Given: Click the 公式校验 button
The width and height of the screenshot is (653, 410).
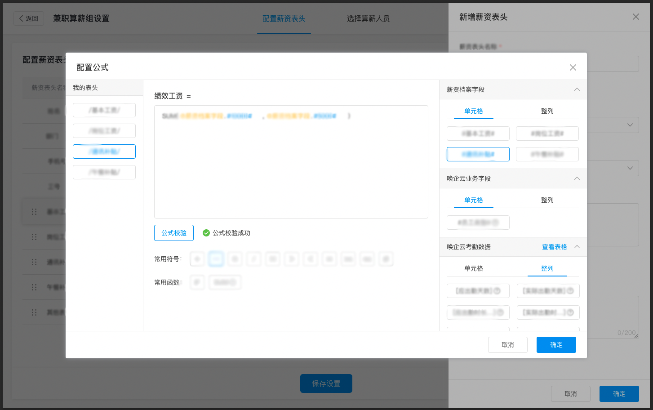Looking at the screenshot, I should click(x=174, y=233).
